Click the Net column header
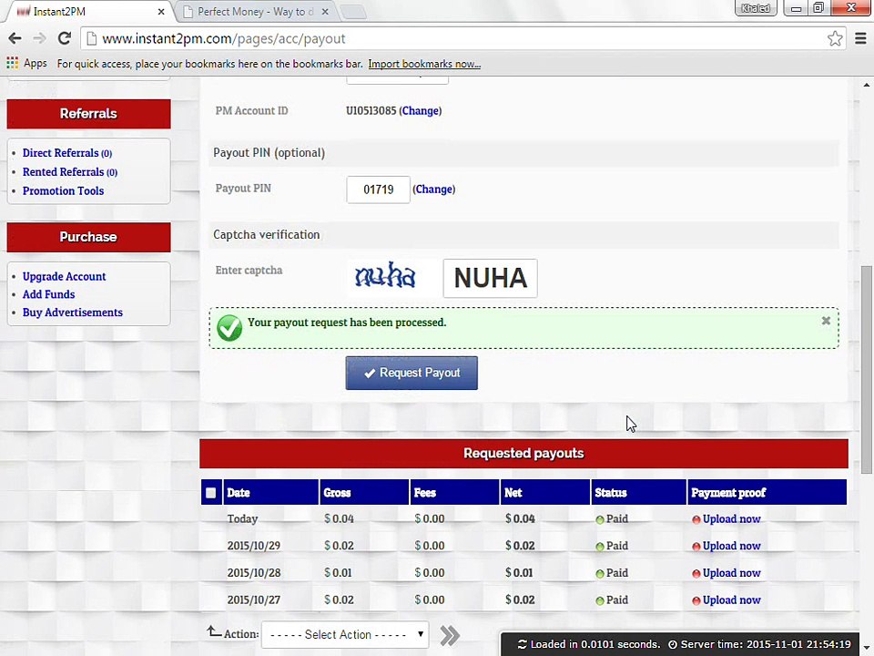 545,493
